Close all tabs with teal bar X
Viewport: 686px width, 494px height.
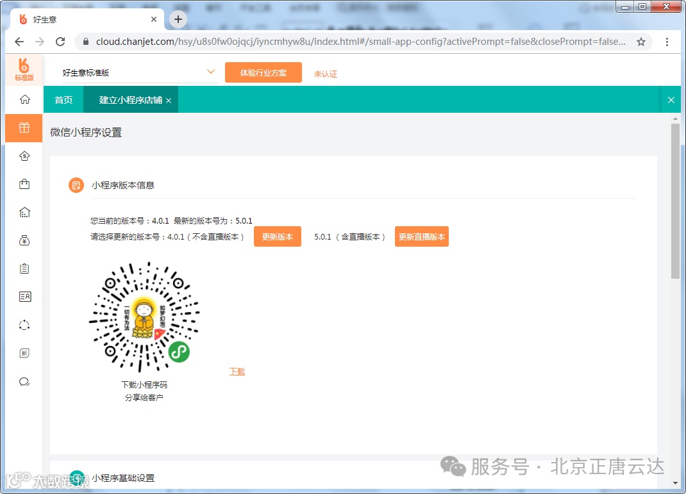671,100
